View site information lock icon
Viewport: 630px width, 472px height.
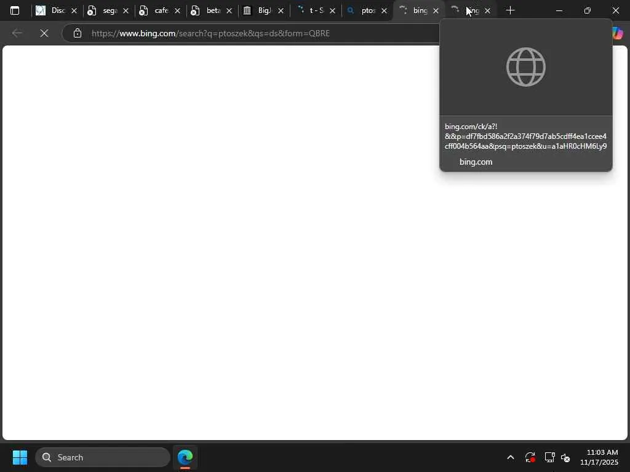pos(78,33)
